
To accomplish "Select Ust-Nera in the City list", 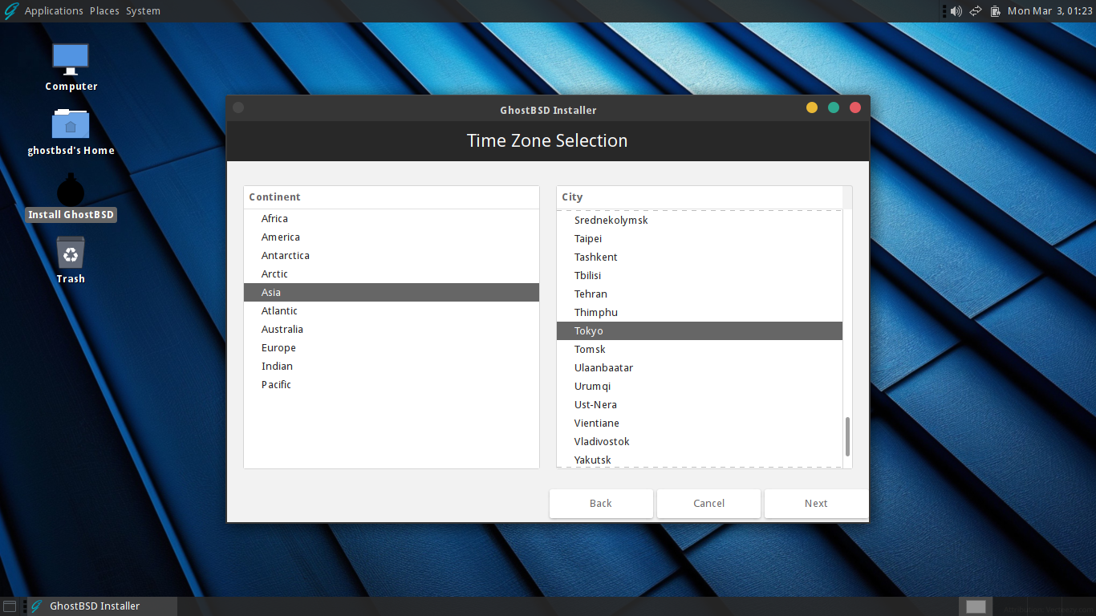I will (700, 405).
